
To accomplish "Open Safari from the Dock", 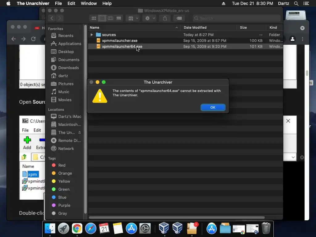I will pos(90,228).
